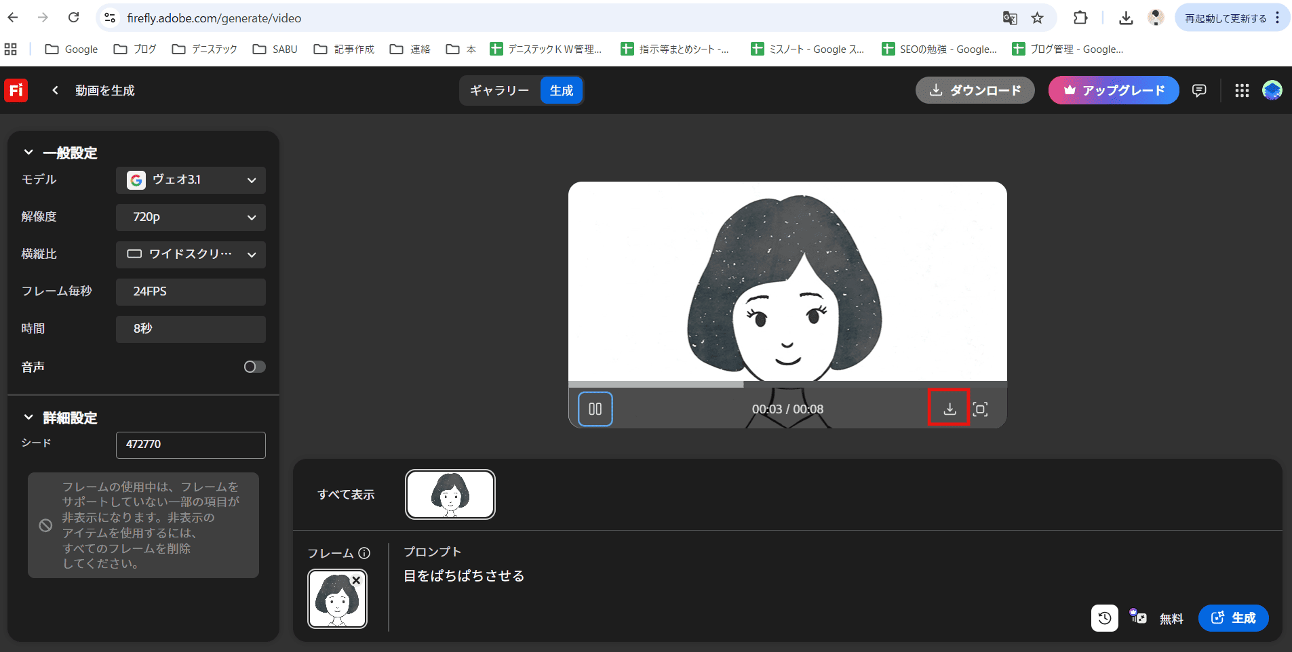Select the Firefly logo icon
This screenshot has height=652, width=1292.
click(x=16, y=90)
